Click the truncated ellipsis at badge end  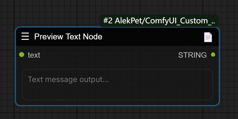(213, 21)
